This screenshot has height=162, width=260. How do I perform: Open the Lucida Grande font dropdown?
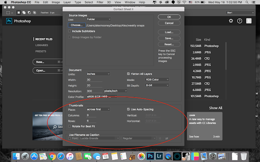[100, 138]
